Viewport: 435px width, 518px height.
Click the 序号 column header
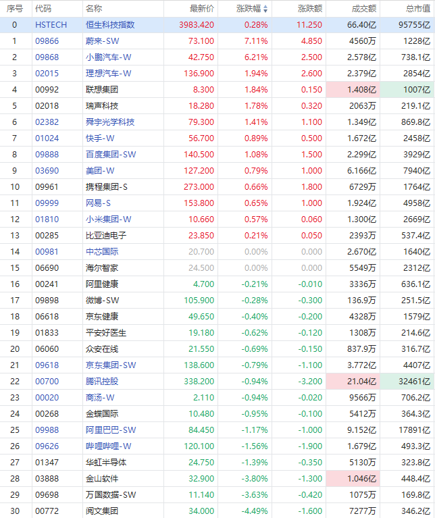[x=15, y=9]
